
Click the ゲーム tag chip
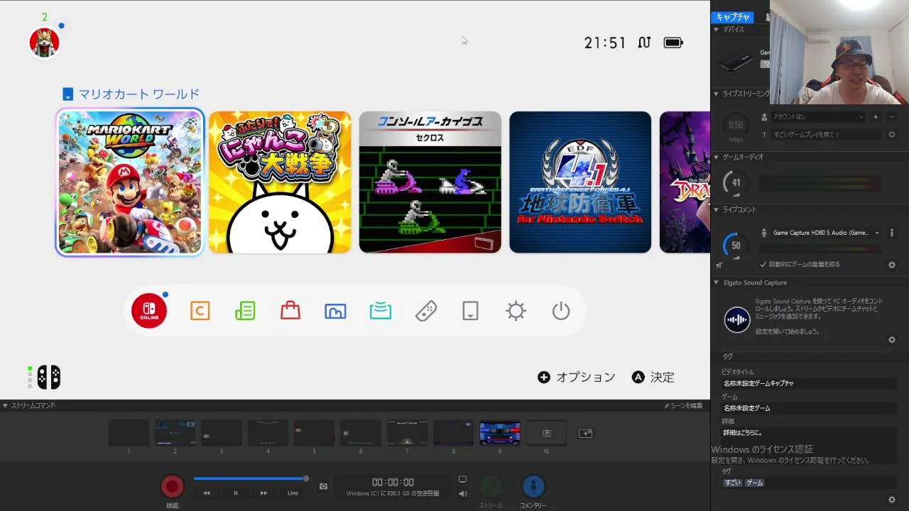754,483
